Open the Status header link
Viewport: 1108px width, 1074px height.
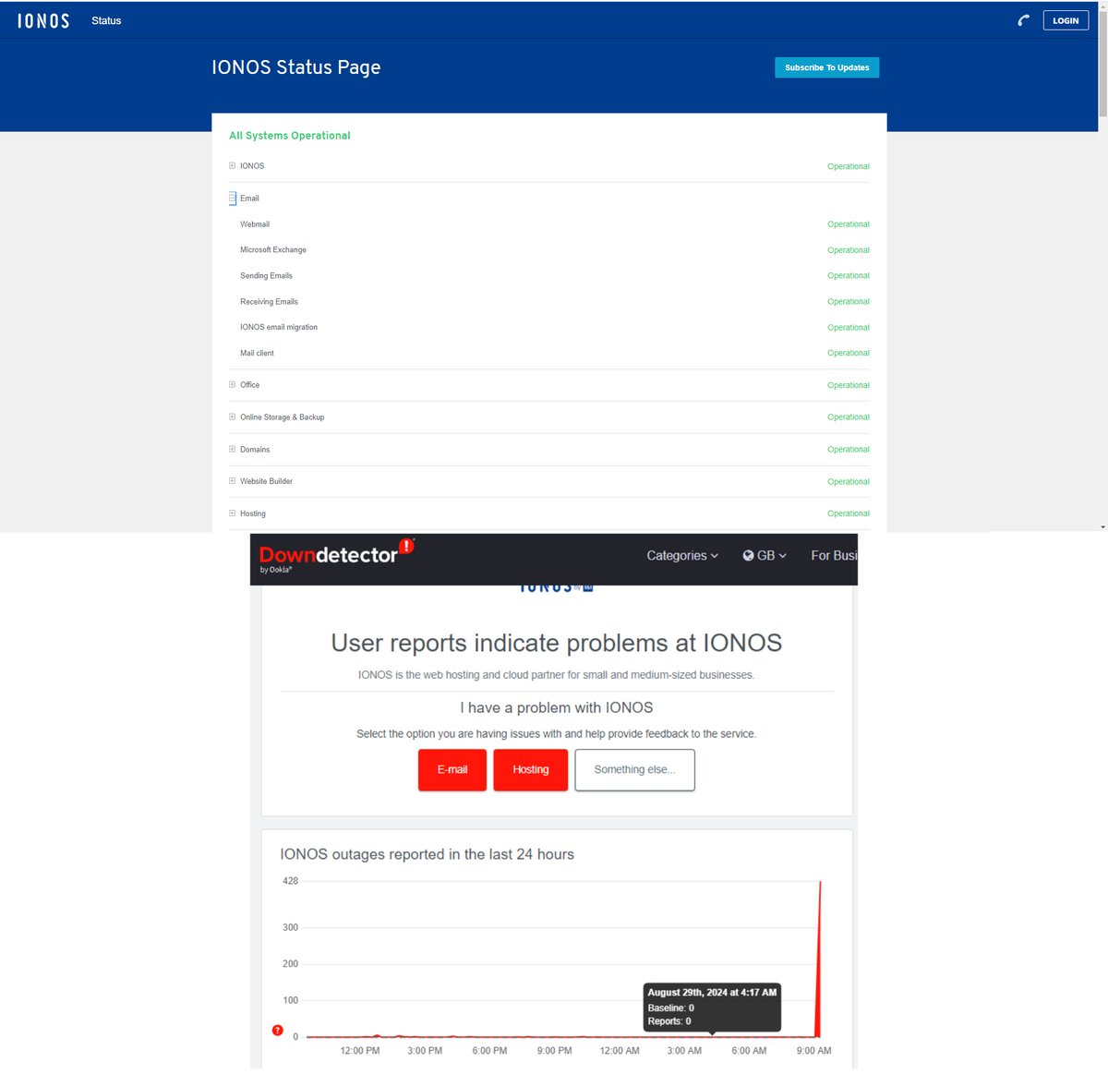[x=106, y=20]
